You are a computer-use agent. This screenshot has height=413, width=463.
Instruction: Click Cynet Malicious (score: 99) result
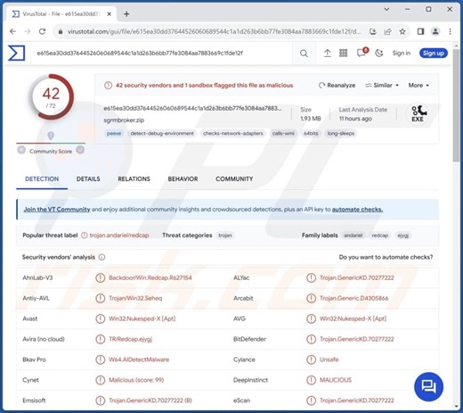pyautogui.click(x=136, y=380)
